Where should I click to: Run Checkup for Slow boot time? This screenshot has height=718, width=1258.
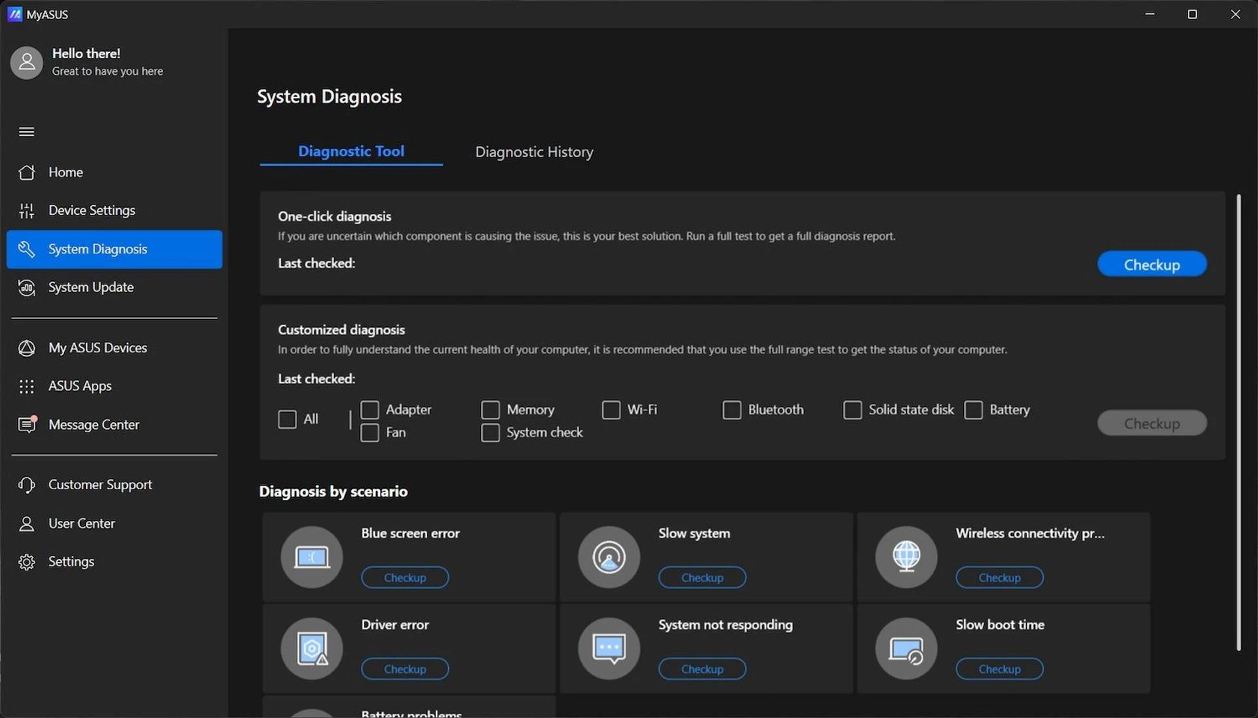click(1000, 669)
